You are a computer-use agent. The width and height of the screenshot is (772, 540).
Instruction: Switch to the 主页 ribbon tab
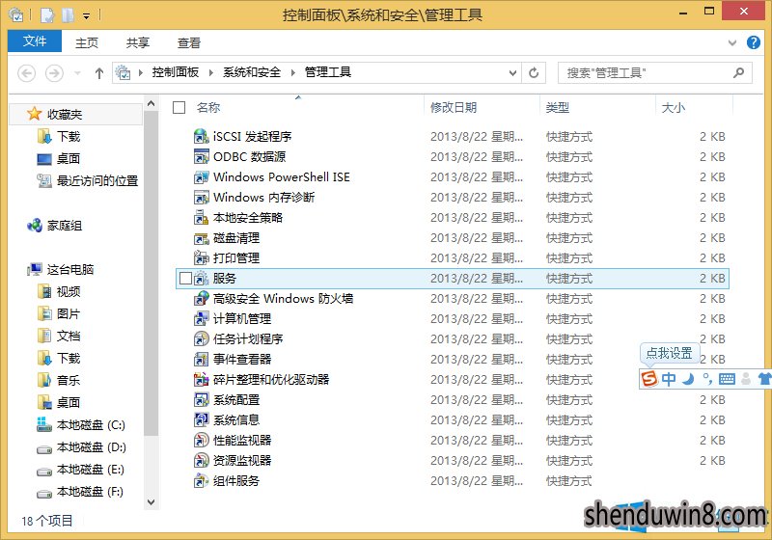(x=87, y=43)
